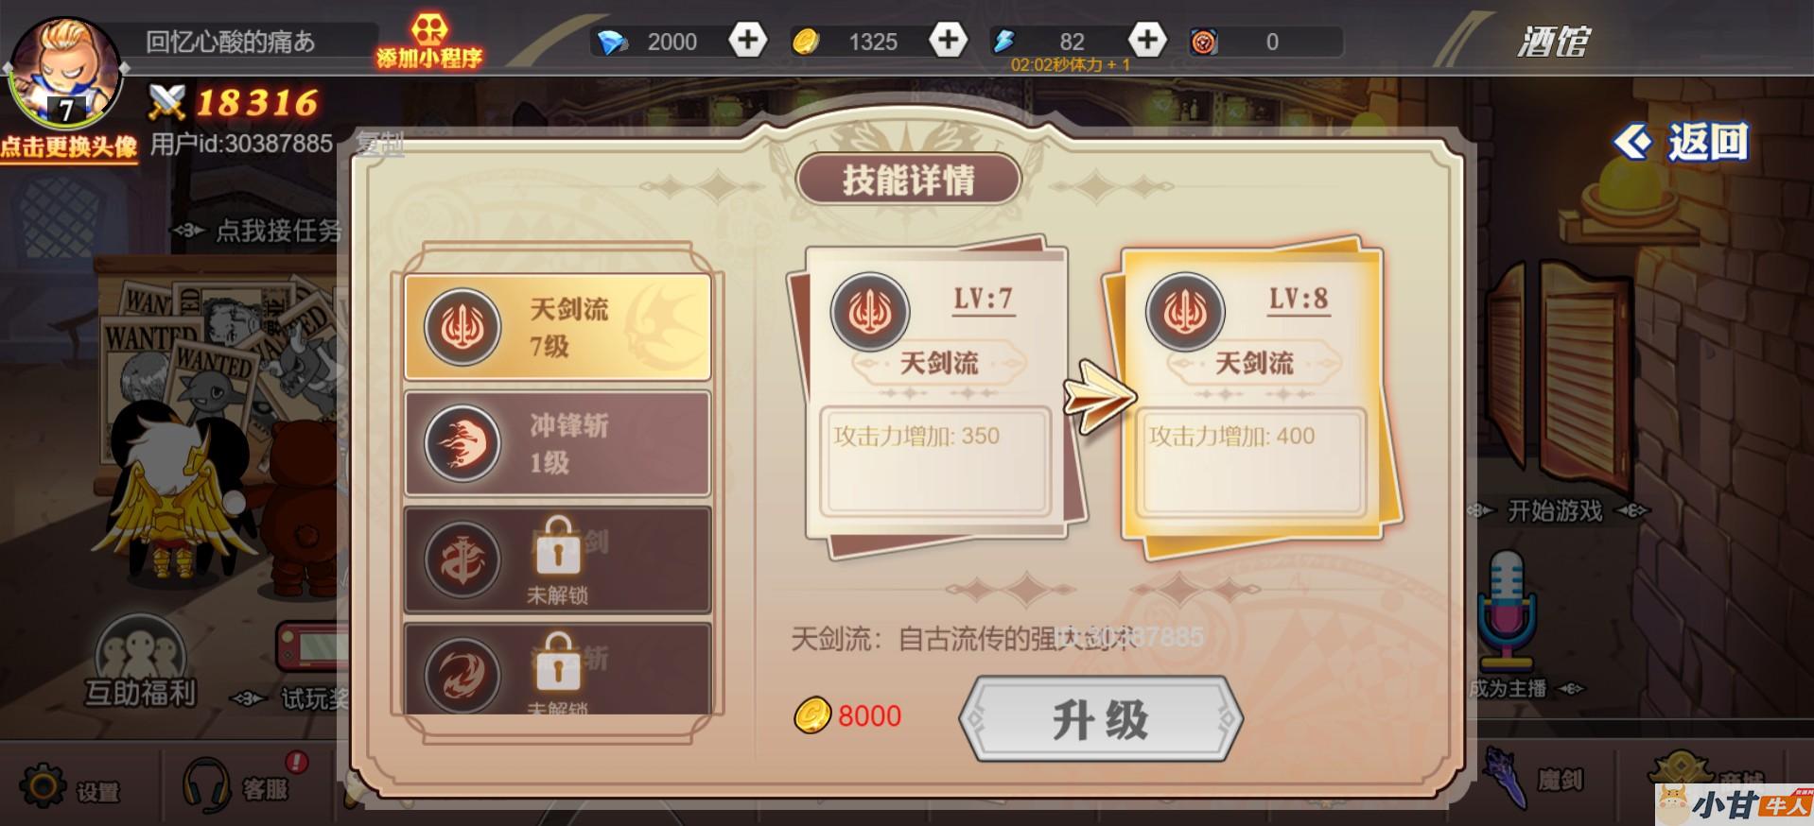Tap the first locked skill slot
Image resolution: width=1814 pixels, height=826 pixels.
557,560
